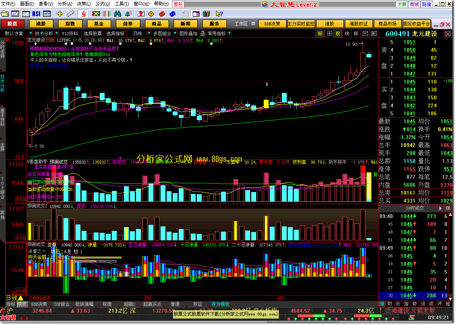Click the 选择股票 toolbar button
Image resolution: width=456 pixels, height=325 pixels.
pos(93,33)
